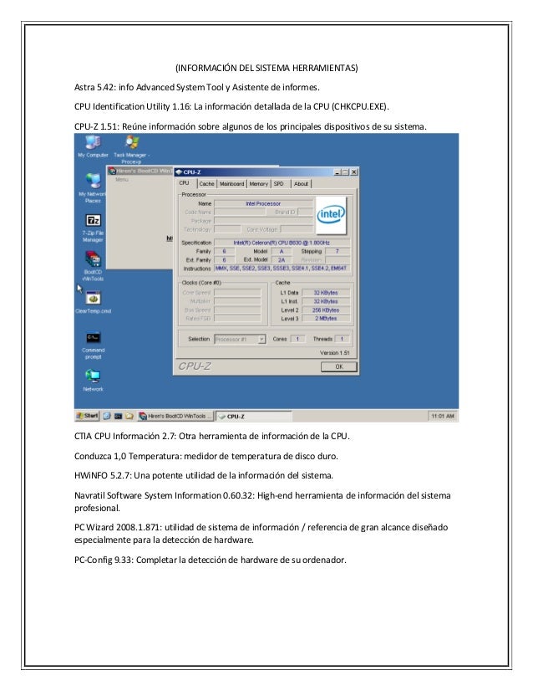Click the CPU-Z 1.51 description text line
The image size is (533, 691).
[x=251, y=126]
